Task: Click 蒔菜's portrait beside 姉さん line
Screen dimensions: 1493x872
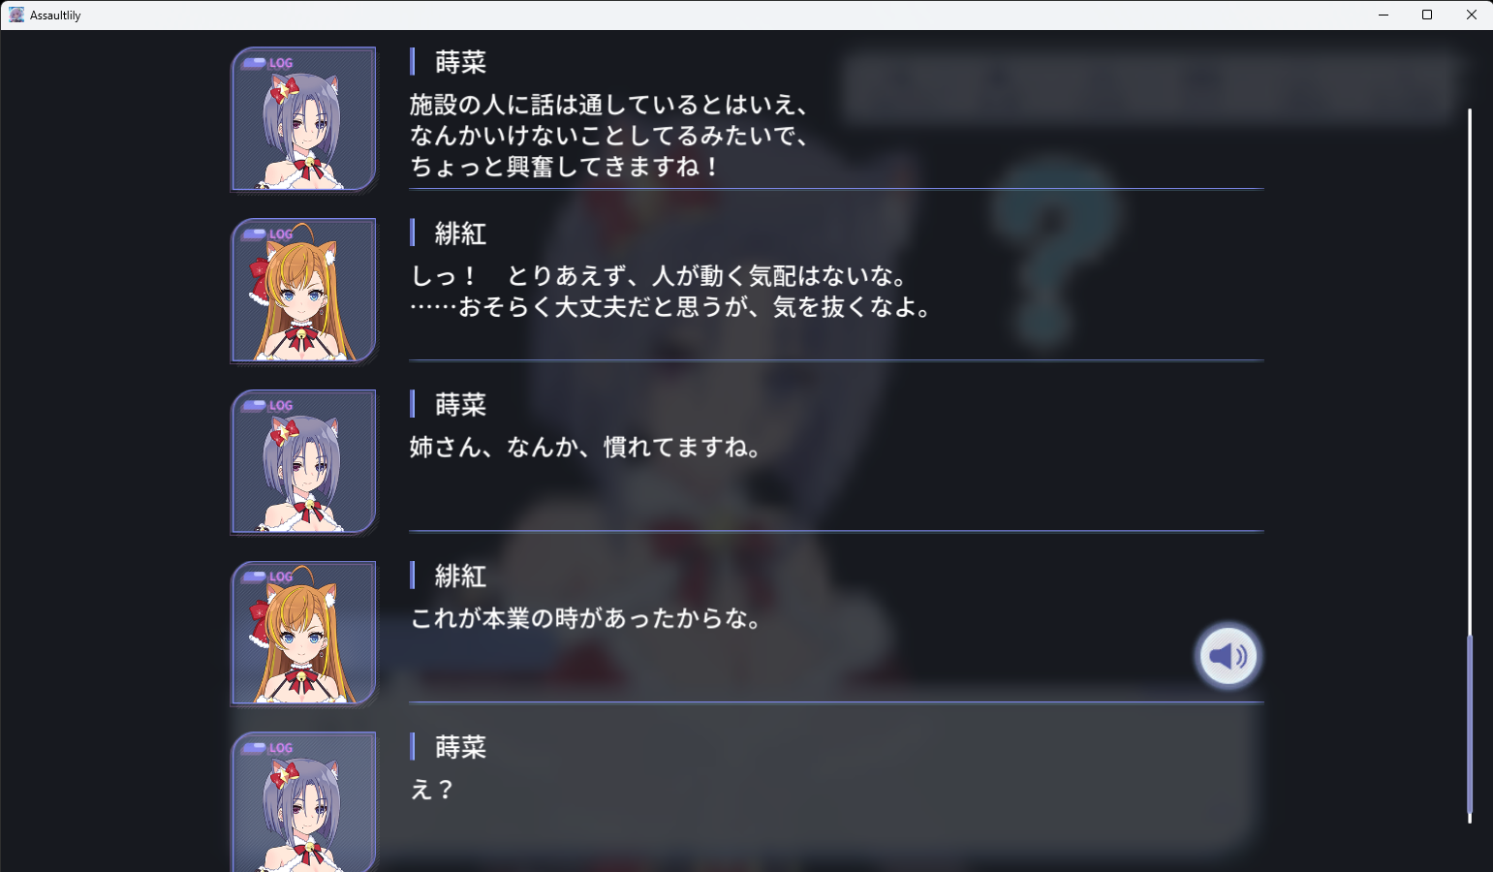Action: click(x=303, y=461)
